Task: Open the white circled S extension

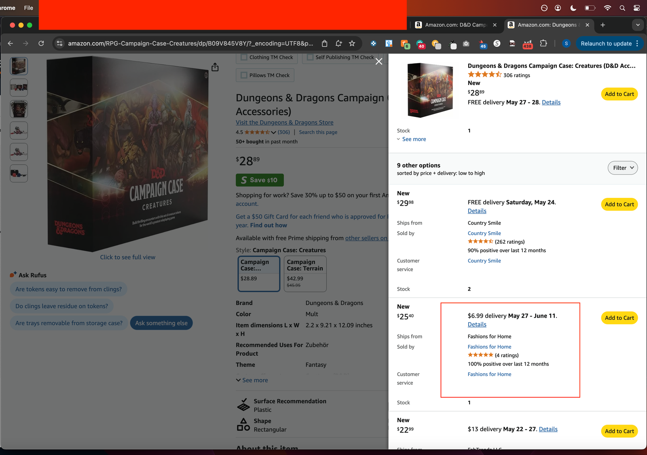Action: (x=497, y=43)
